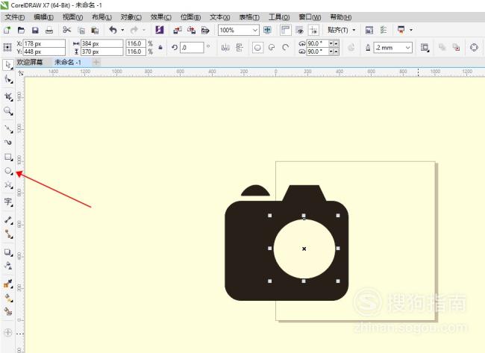
Task: Click the Paste clipboard icon
Action: (95, 30)
